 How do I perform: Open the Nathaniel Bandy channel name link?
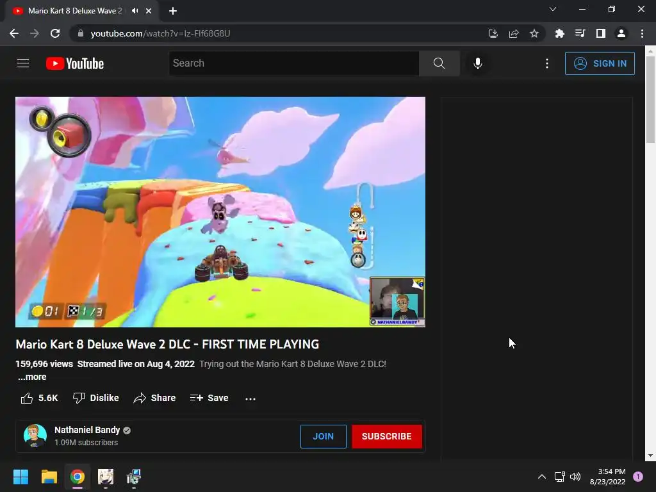(x=87, y=430)
